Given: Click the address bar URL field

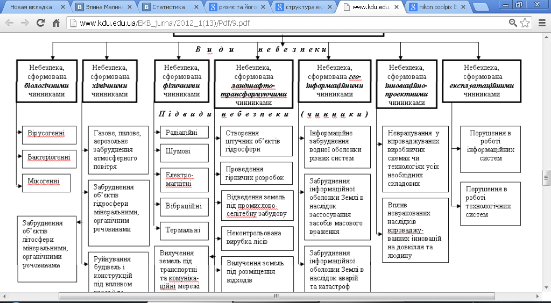Looking at the screenshot, I should (x=286, y=23).
